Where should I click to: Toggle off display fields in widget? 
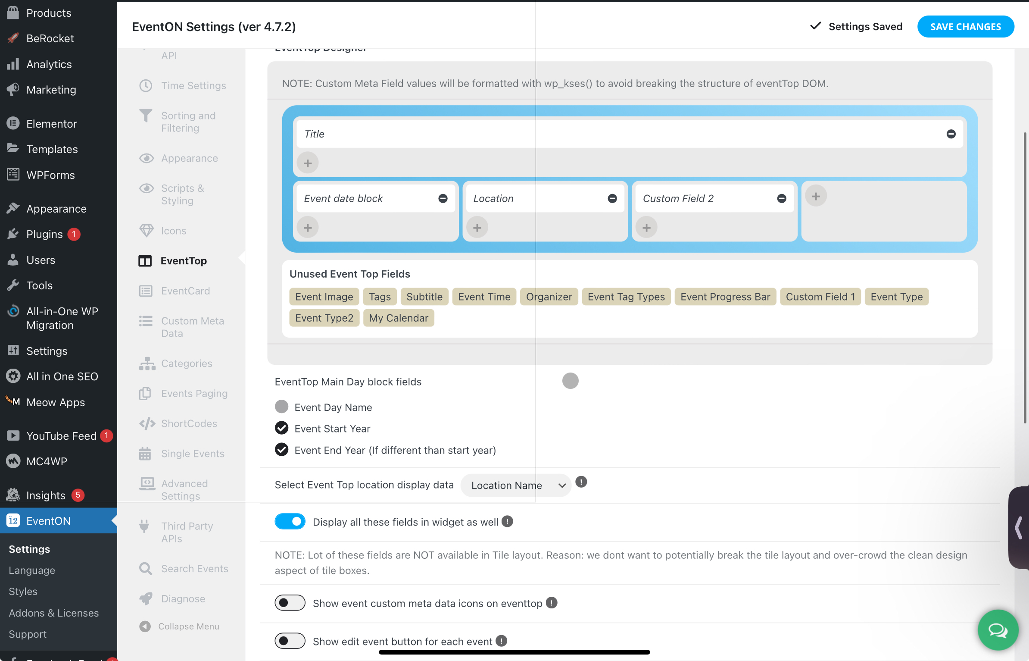[x=290, y=522]
